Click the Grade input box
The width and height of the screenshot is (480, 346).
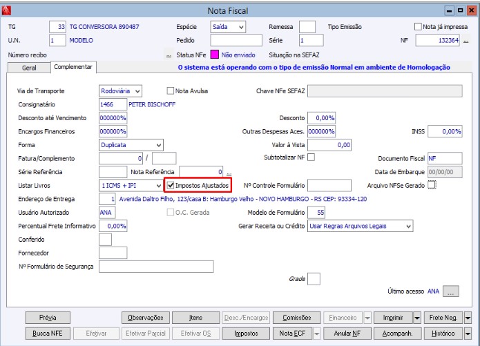314,279
